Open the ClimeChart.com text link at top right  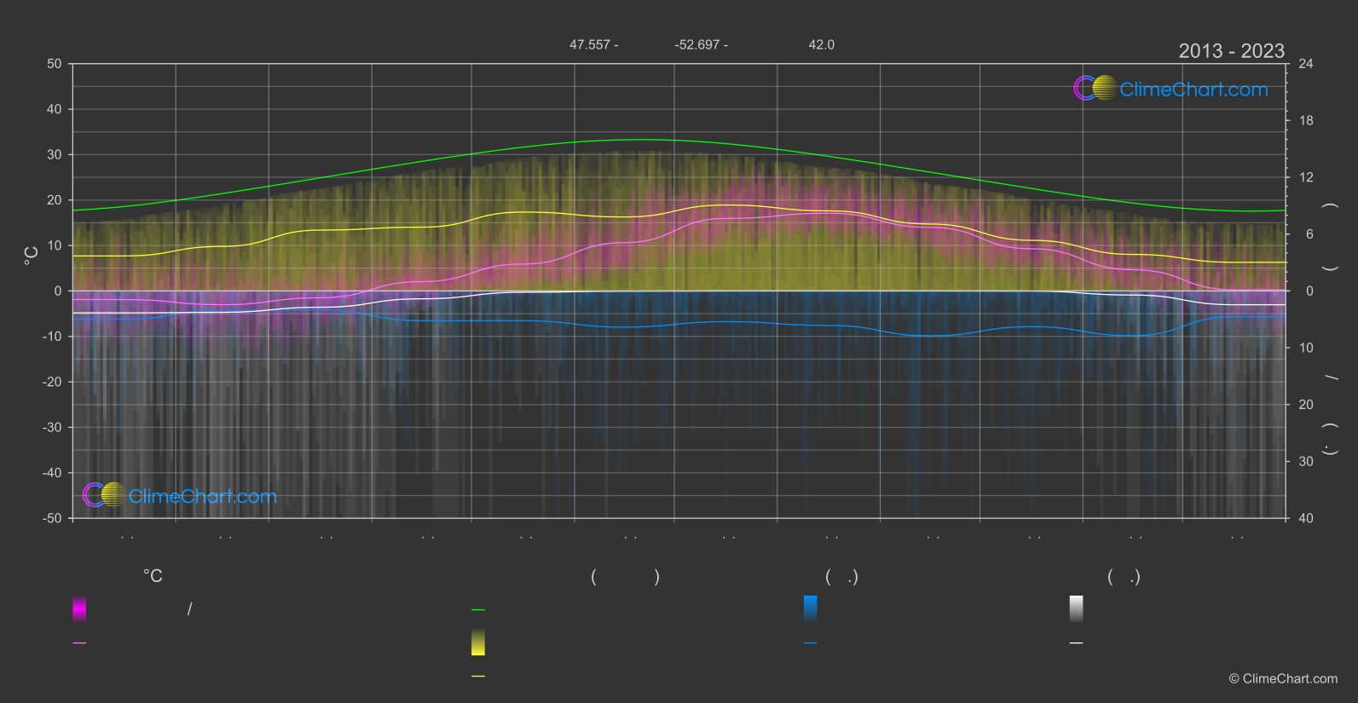pyautogui.click(x=1193, y=89)
